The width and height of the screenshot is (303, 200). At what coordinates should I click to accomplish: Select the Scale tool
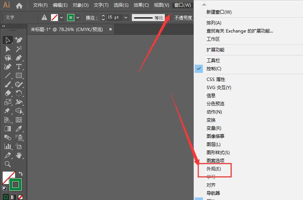point(8,102)
